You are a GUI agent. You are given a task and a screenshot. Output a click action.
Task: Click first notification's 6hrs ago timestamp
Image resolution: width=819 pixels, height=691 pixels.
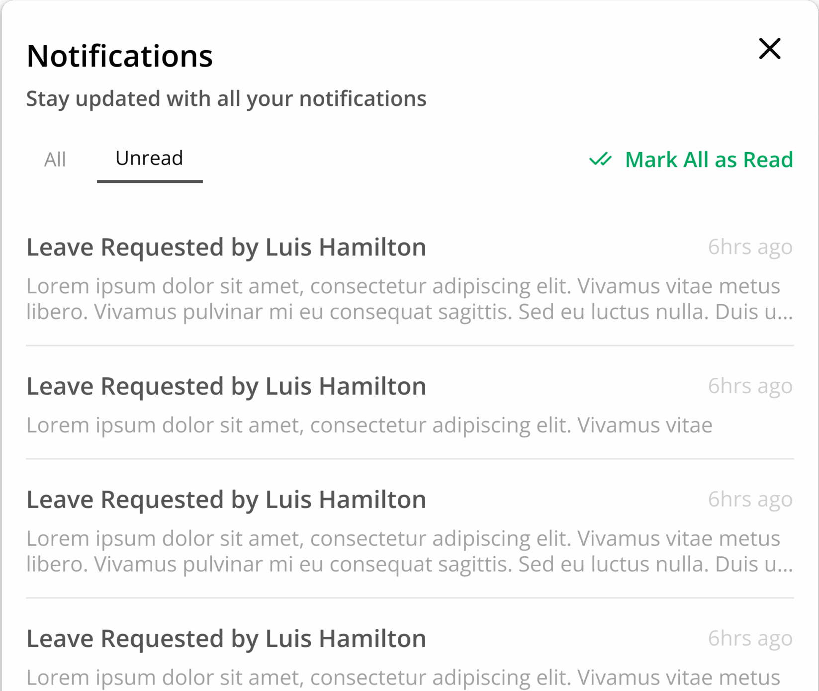click(x=750, y=248)
